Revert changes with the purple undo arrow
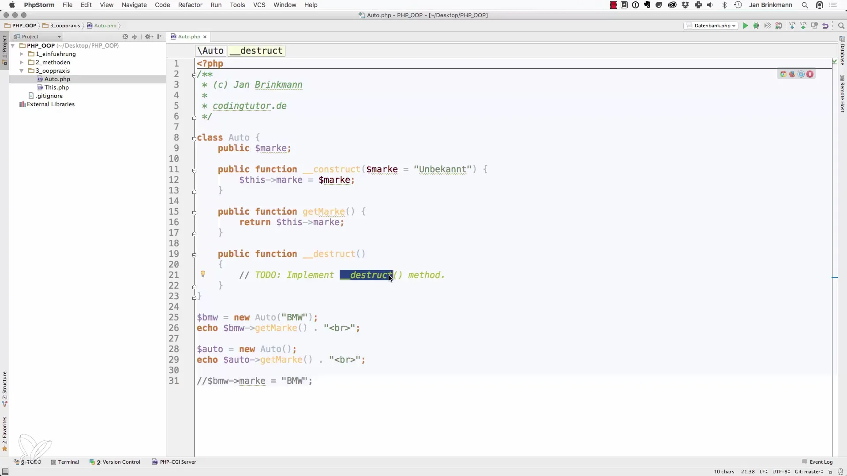 [825, 26]
